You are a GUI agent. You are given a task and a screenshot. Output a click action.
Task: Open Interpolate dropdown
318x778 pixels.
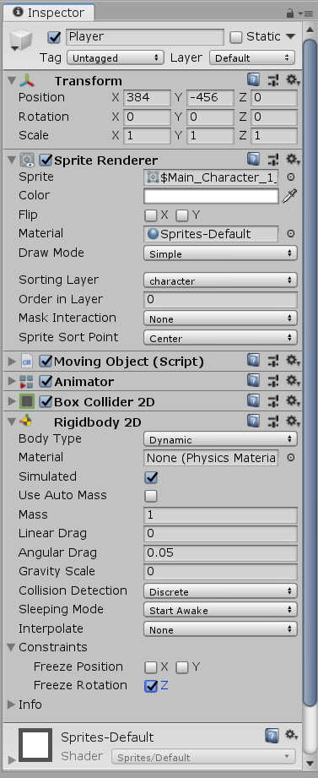click(x=220, y=629)
